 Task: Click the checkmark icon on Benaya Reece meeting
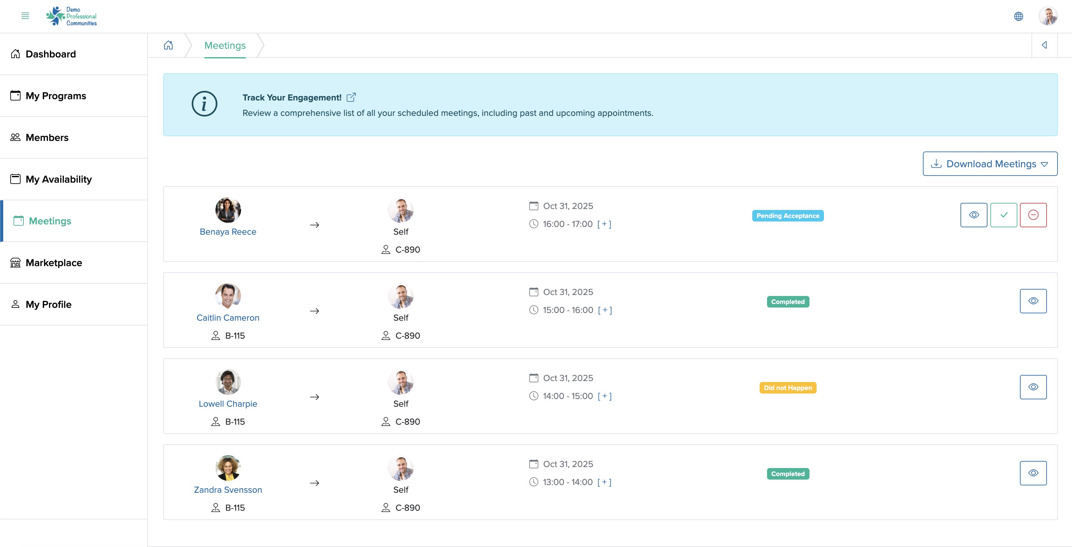pyautogui.click(x=1004, y=215)
